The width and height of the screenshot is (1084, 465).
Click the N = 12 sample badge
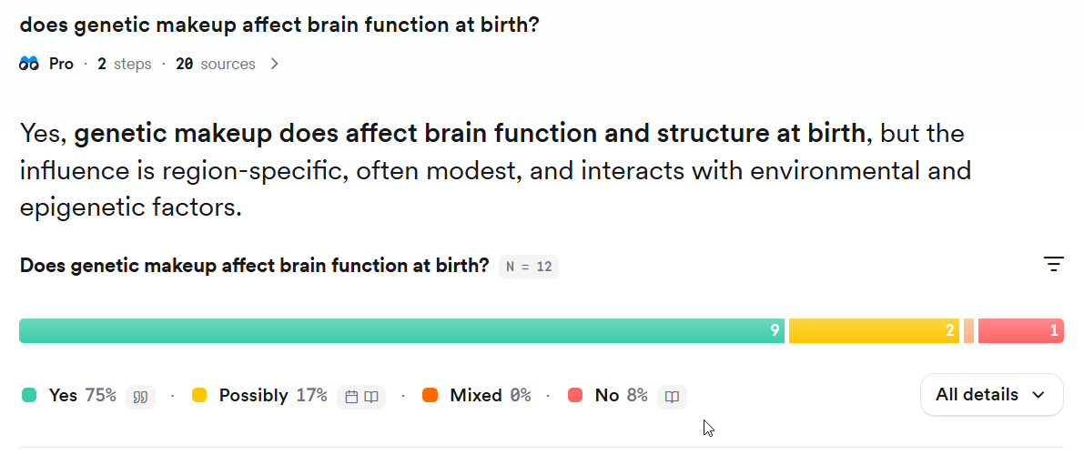[x=529, y=267]
